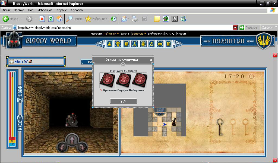Click the 17:20 timer text

(x=234, y=76)
